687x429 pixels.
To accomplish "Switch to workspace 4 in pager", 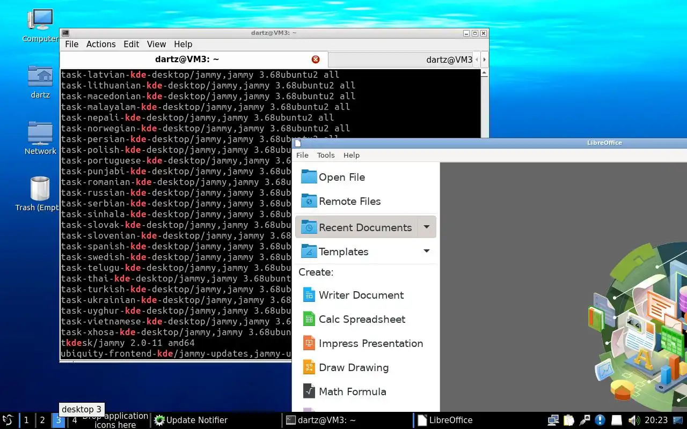I will click(75, 420).
